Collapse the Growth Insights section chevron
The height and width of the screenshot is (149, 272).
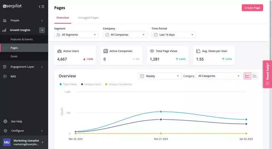42,30
